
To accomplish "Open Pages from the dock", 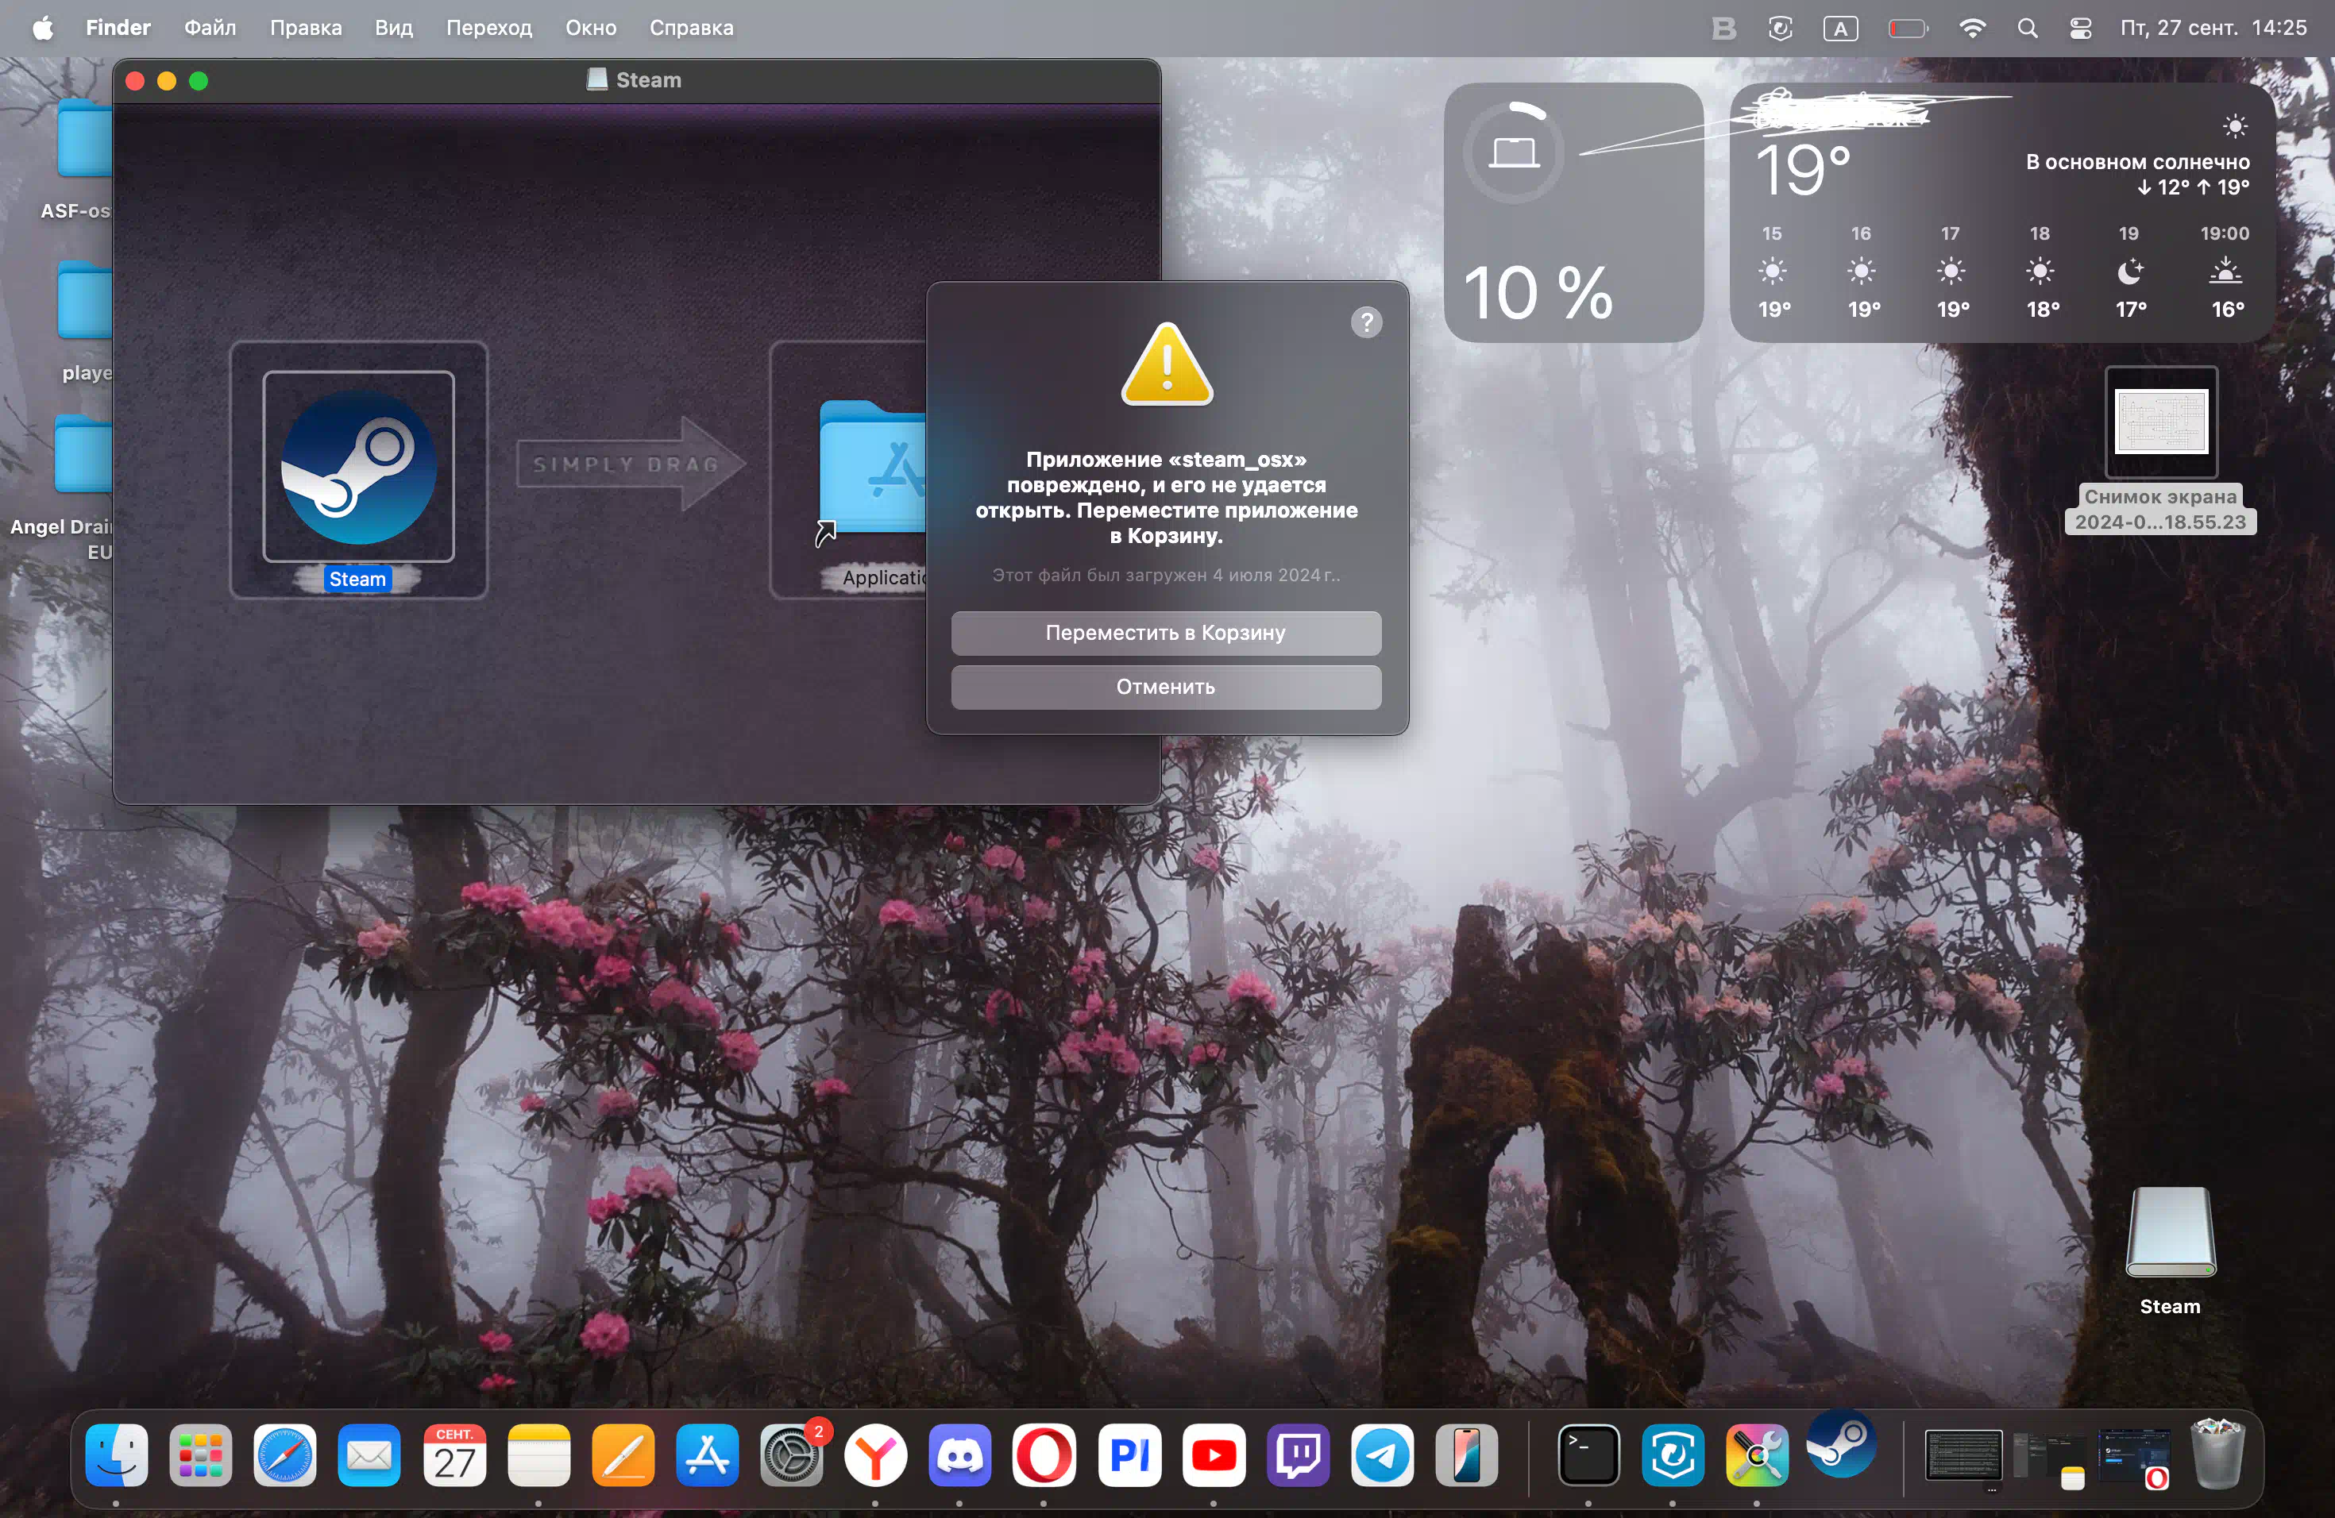I will tap(623, 1454).
